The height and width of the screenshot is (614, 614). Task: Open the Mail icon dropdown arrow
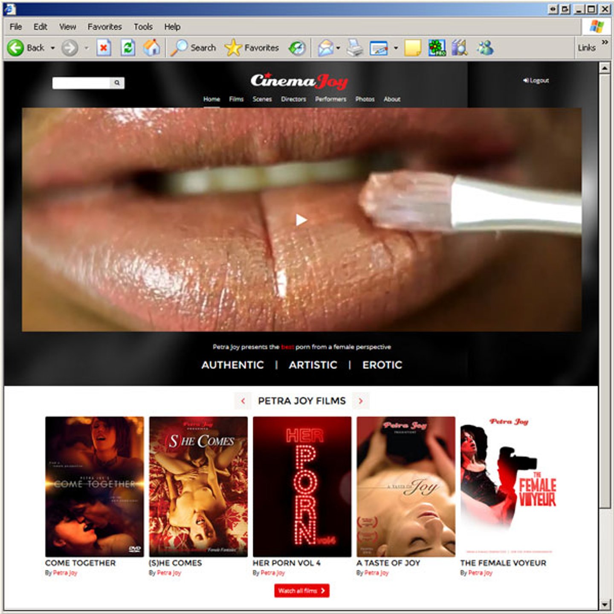(x=338, y=48)
